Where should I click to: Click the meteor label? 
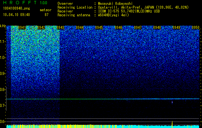tap(46, 10)
